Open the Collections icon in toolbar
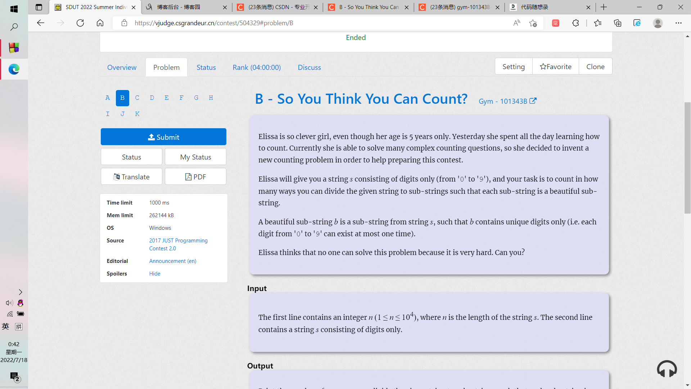Screen dimensions: 691x389 coord(618,23)
